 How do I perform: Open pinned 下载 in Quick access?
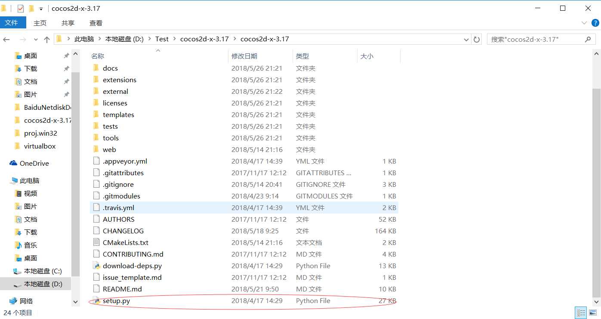click(x=31, y=68)
